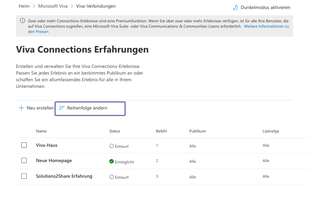Click the Status column header
Image resolution: width=309 pixels, height=203 pixels.
[x=115, y=131]
